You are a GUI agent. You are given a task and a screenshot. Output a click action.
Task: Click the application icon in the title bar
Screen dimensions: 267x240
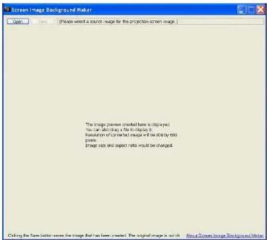tap(7, 9)
